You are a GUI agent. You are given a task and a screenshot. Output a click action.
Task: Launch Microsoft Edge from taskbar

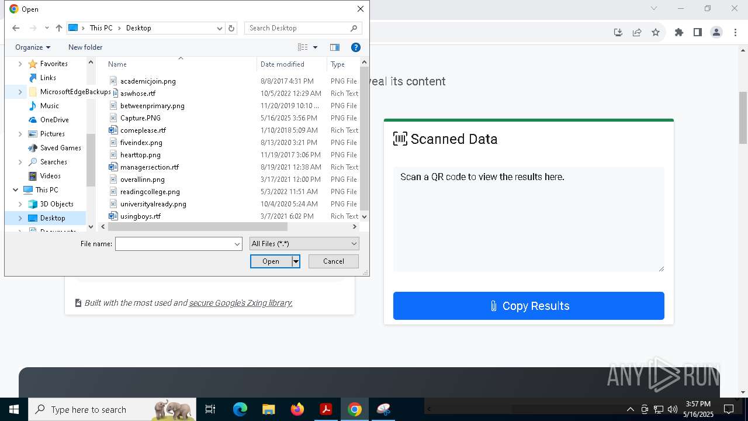click(240, 409)
